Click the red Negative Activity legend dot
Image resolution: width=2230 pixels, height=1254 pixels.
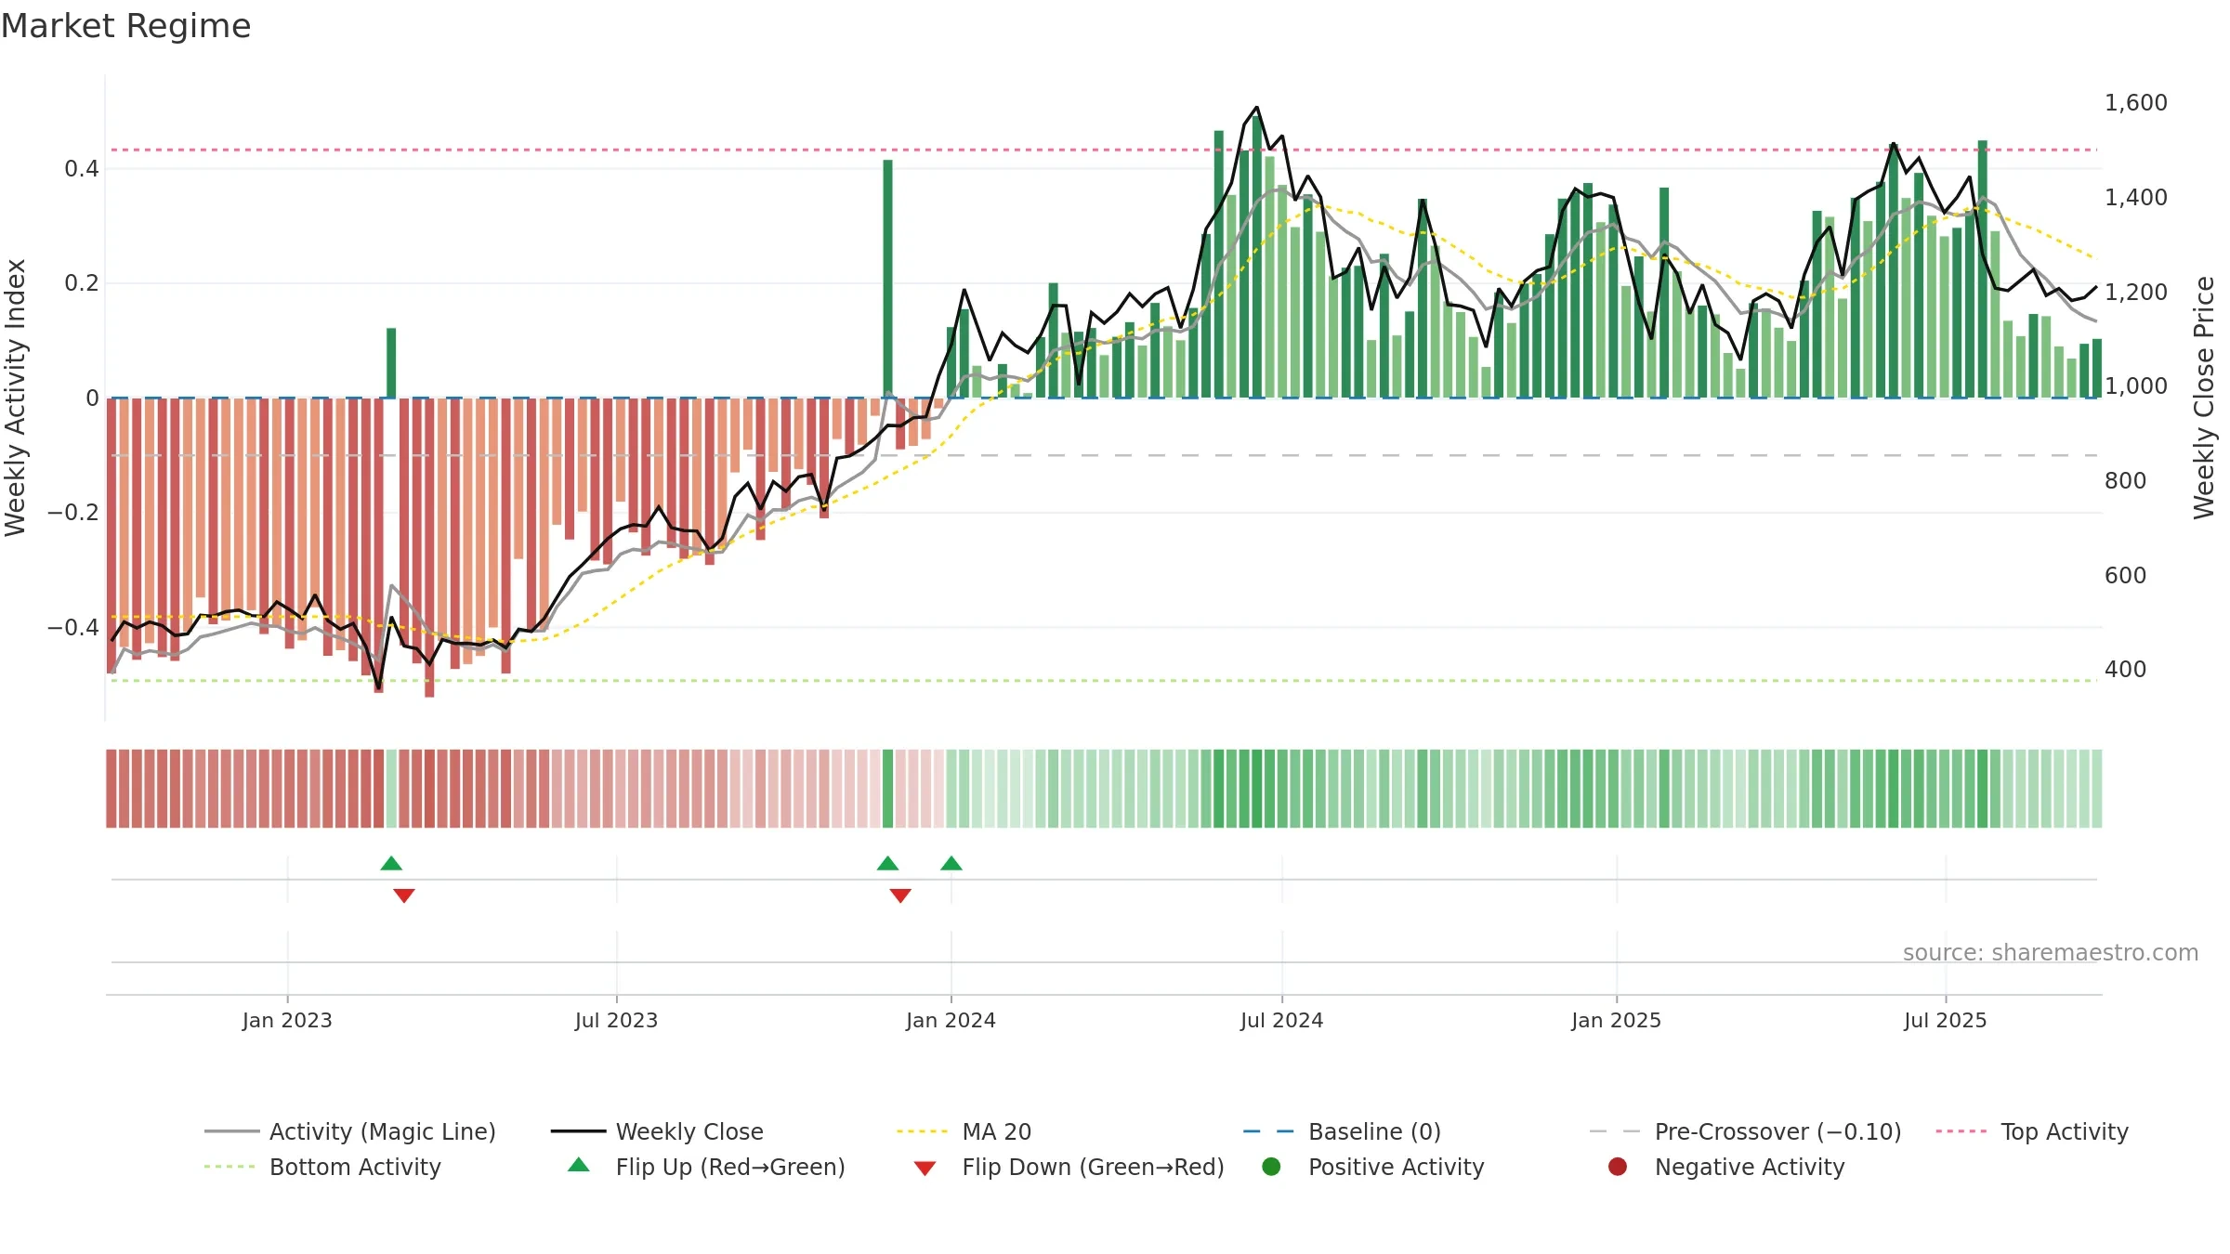(1618, 1166)
